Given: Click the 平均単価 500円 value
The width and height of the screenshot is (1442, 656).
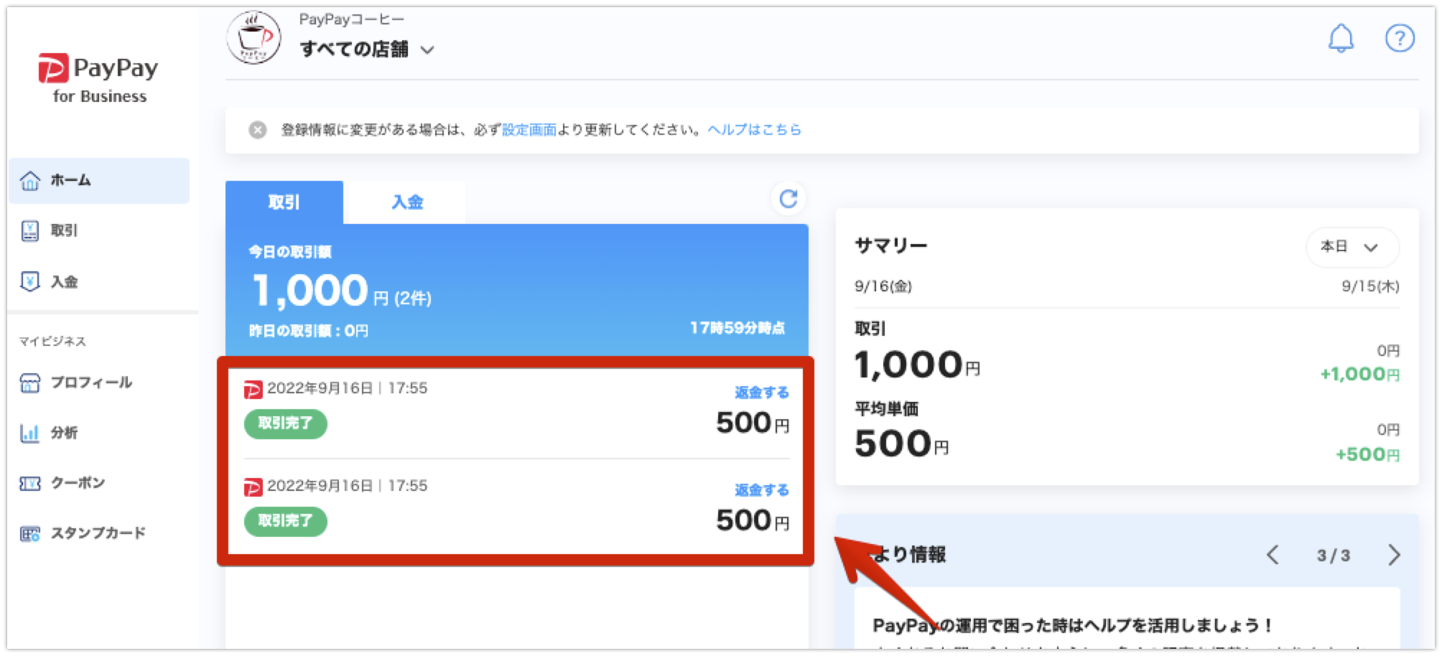Looking at the screenshot, I should (x=901, y=444).
